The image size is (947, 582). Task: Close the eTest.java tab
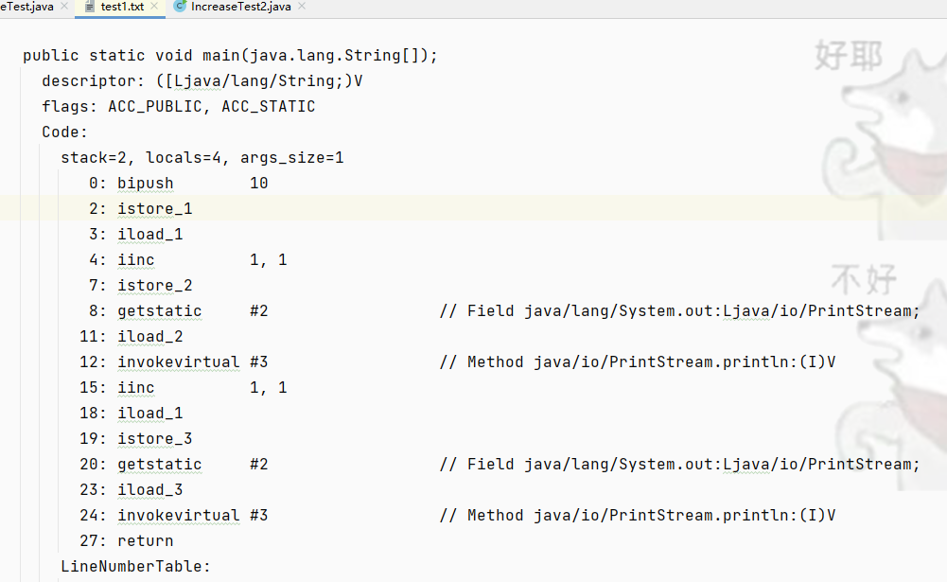coord(64,6)
